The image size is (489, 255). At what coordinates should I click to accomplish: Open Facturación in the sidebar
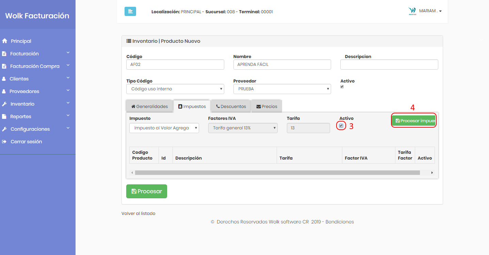click(x=25, y=54)
